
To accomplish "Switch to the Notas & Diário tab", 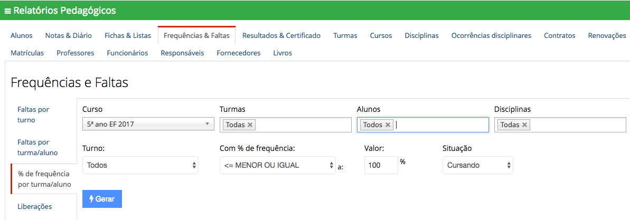I will pos(68,35).
